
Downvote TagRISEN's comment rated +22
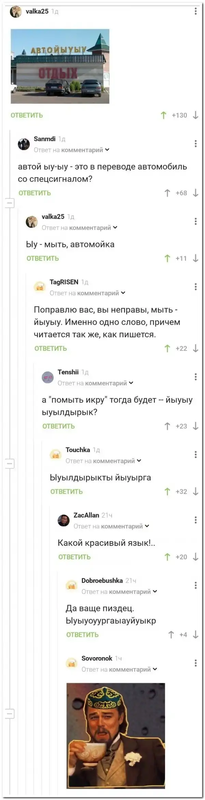tap(195, 348)
